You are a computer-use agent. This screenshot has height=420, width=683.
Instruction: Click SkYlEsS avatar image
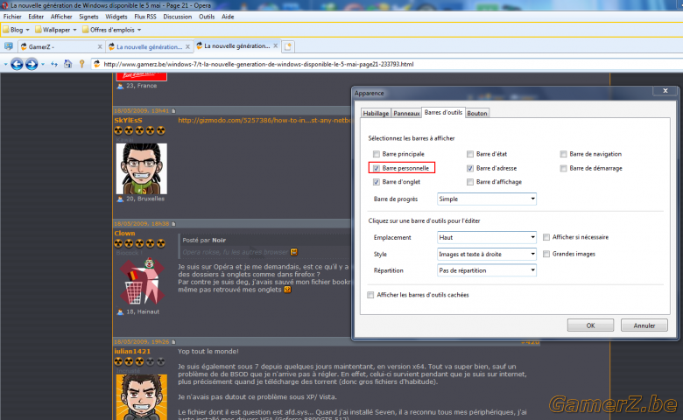[142, 169]
